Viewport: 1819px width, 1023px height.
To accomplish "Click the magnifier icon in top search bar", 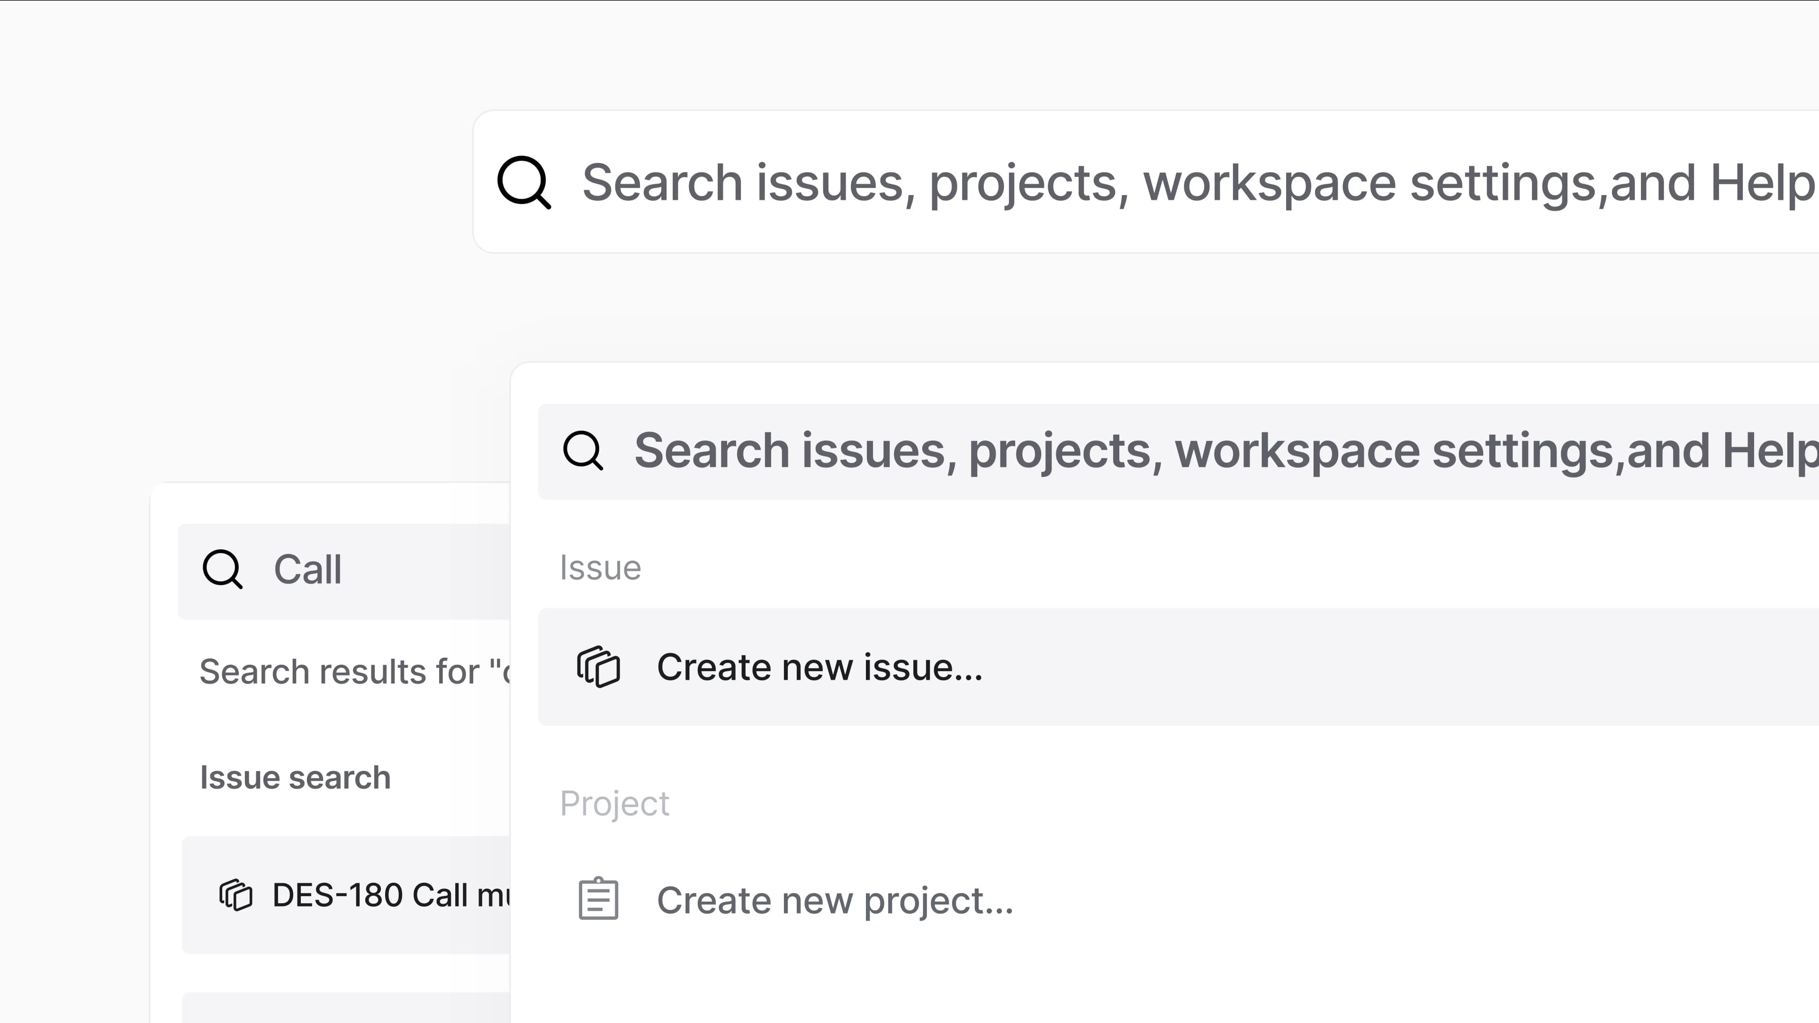I will pos(523,182).
